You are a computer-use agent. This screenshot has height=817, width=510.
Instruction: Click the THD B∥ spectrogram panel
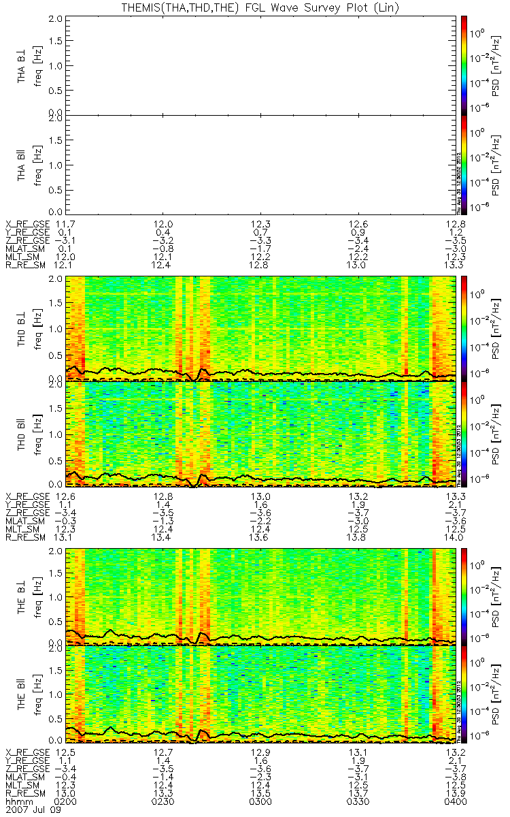click(x=261, y=434)
